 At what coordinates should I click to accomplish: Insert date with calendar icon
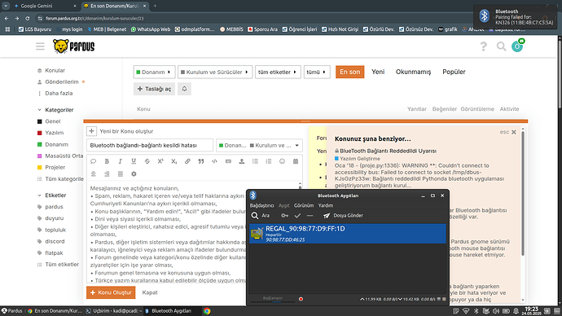(x=296, y=161)
